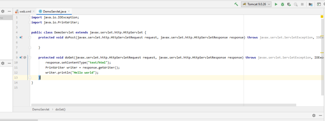Viewport: 325px width, 121px height.
Task: Toggle the fold end marker on line 13
Action: coord(30,78)
